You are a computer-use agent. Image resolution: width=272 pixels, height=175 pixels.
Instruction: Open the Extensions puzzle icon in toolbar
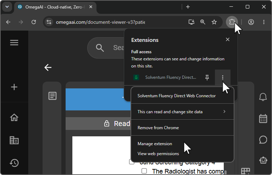pos(232,22)
